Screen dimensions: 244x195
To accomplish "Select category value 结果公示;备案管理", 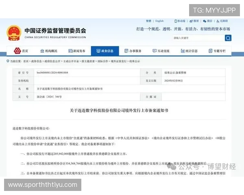I will point(175,73).
